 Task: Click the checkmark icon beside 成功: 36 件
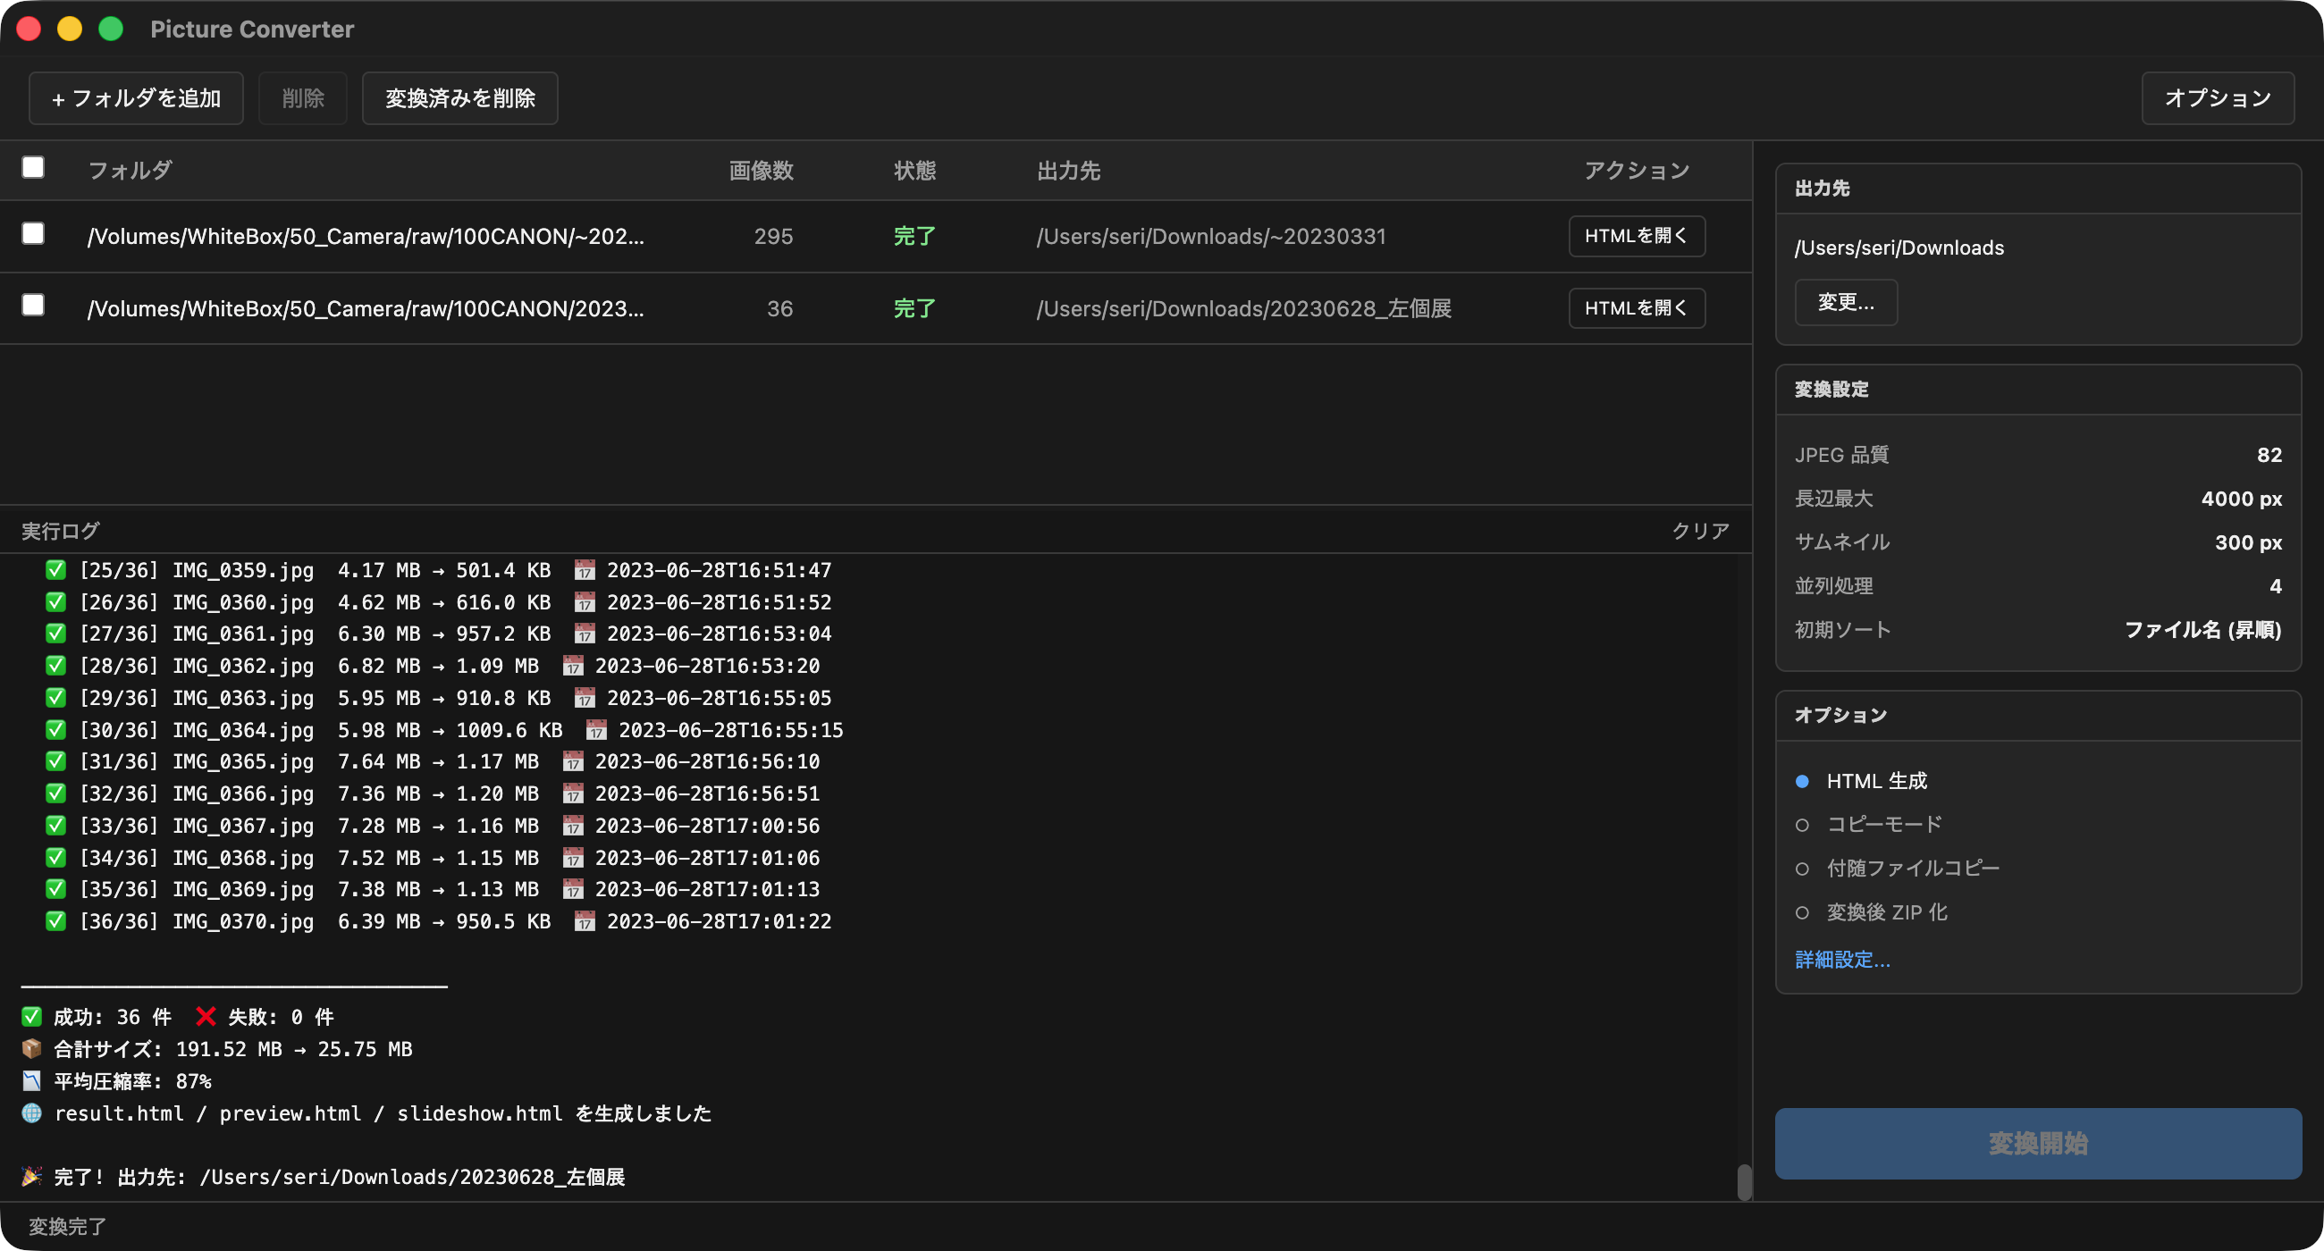coord(29,1017)
